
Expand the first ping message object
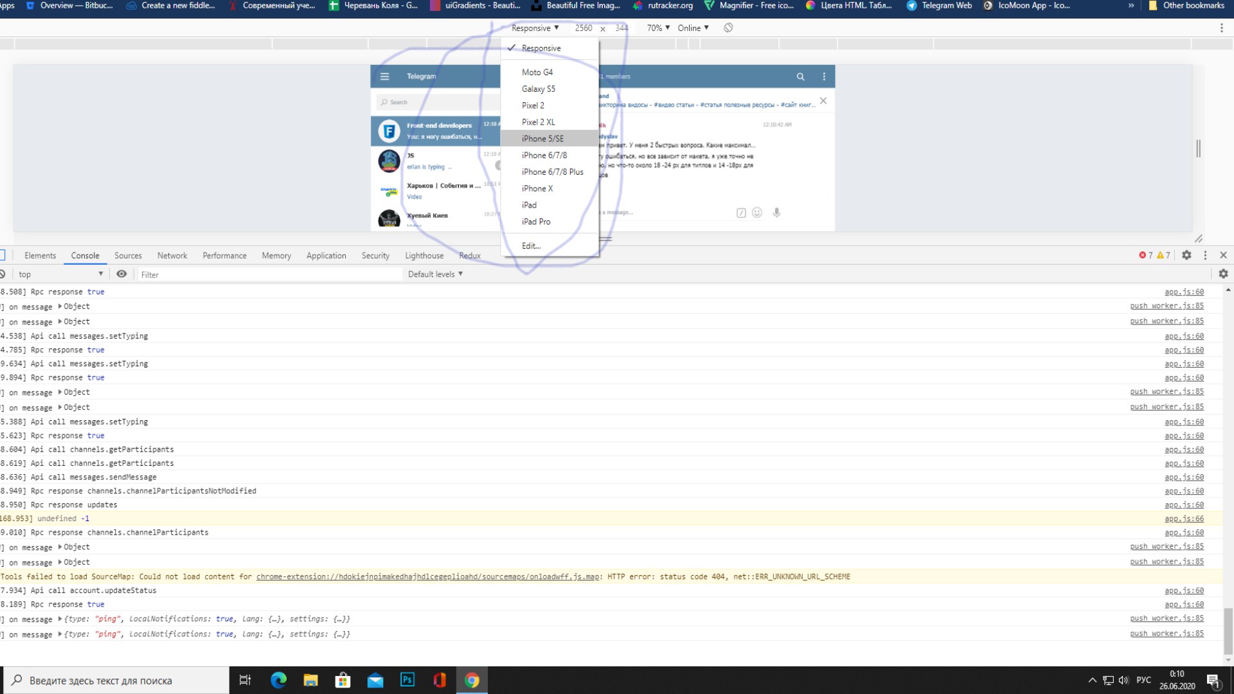pos(60,619)
